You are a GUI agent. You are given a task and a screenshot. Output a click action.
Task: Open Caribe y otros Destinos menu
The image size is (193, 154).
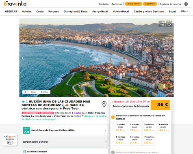coord(149,11)
